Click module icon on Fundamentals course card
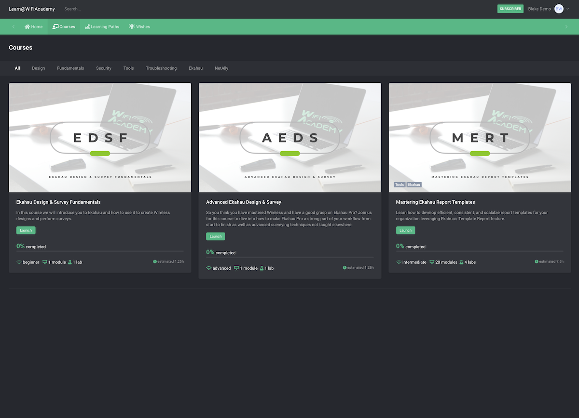Image resolution: width=579 pixels, height=418 pixels. point(45,262)
